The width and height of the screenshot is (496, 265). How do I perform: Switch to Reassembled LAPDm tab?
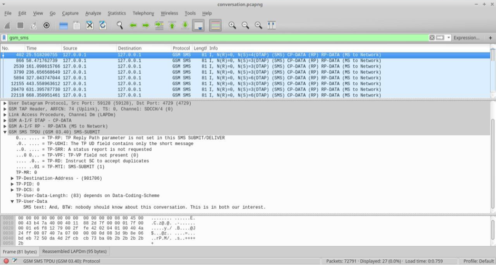pos(74,251)
